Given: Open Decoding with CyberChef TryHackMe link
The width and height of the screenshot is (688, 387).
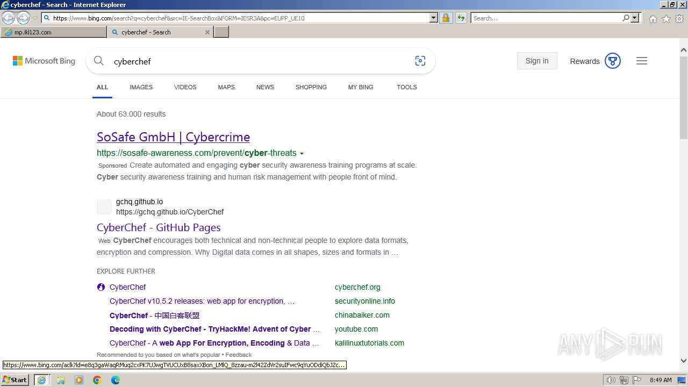Looking at the screenshot, I should (214, 329).
